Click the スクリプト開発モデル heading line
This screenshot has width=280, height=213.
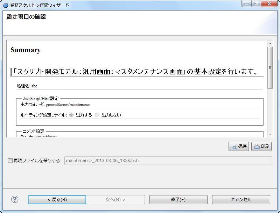point(136,72)
